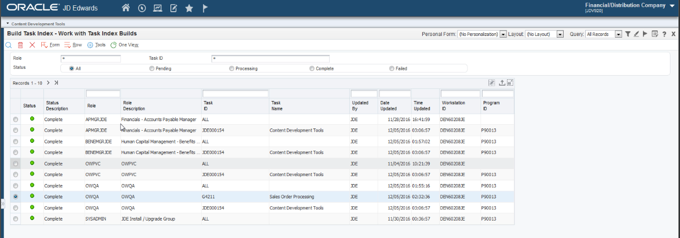Click the 11/04/2016 date cell
Viewport: 680px width, 238px height.
pyautogui.click(x=395, y=163)
